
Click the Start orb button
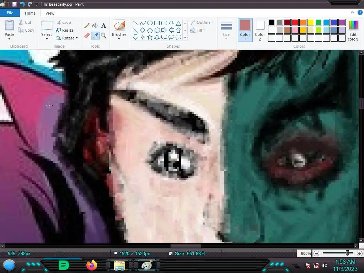pyautogui.click(x=9, y=265)
